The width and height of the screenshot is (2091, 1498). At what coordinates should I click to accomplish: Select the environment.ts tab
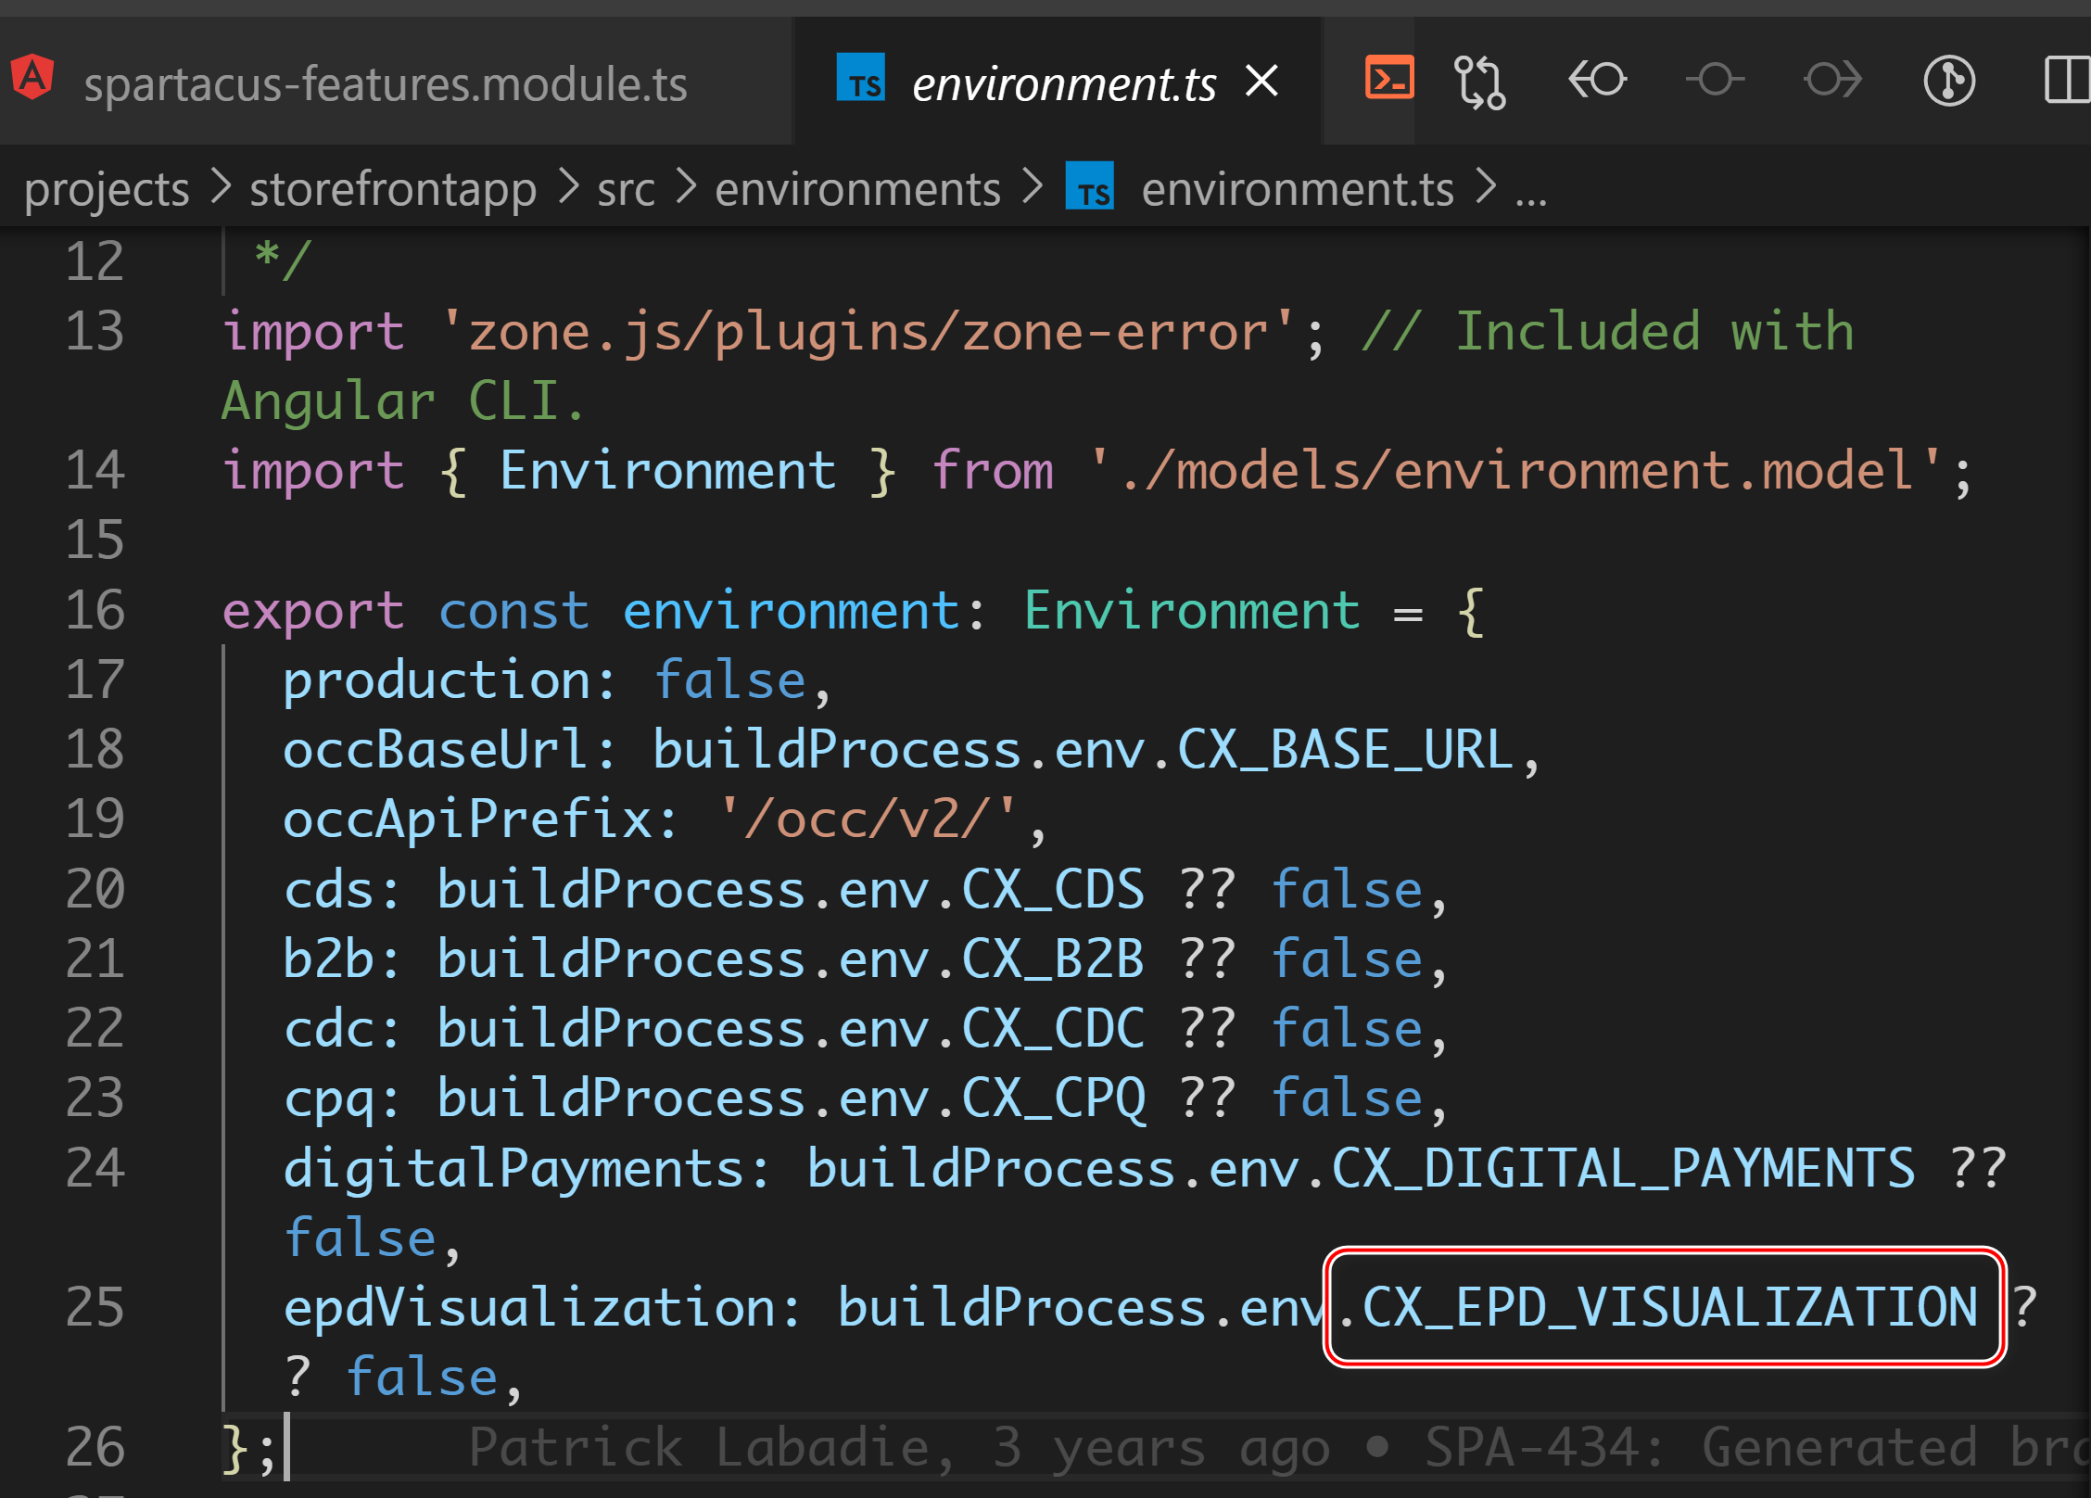1063,84
